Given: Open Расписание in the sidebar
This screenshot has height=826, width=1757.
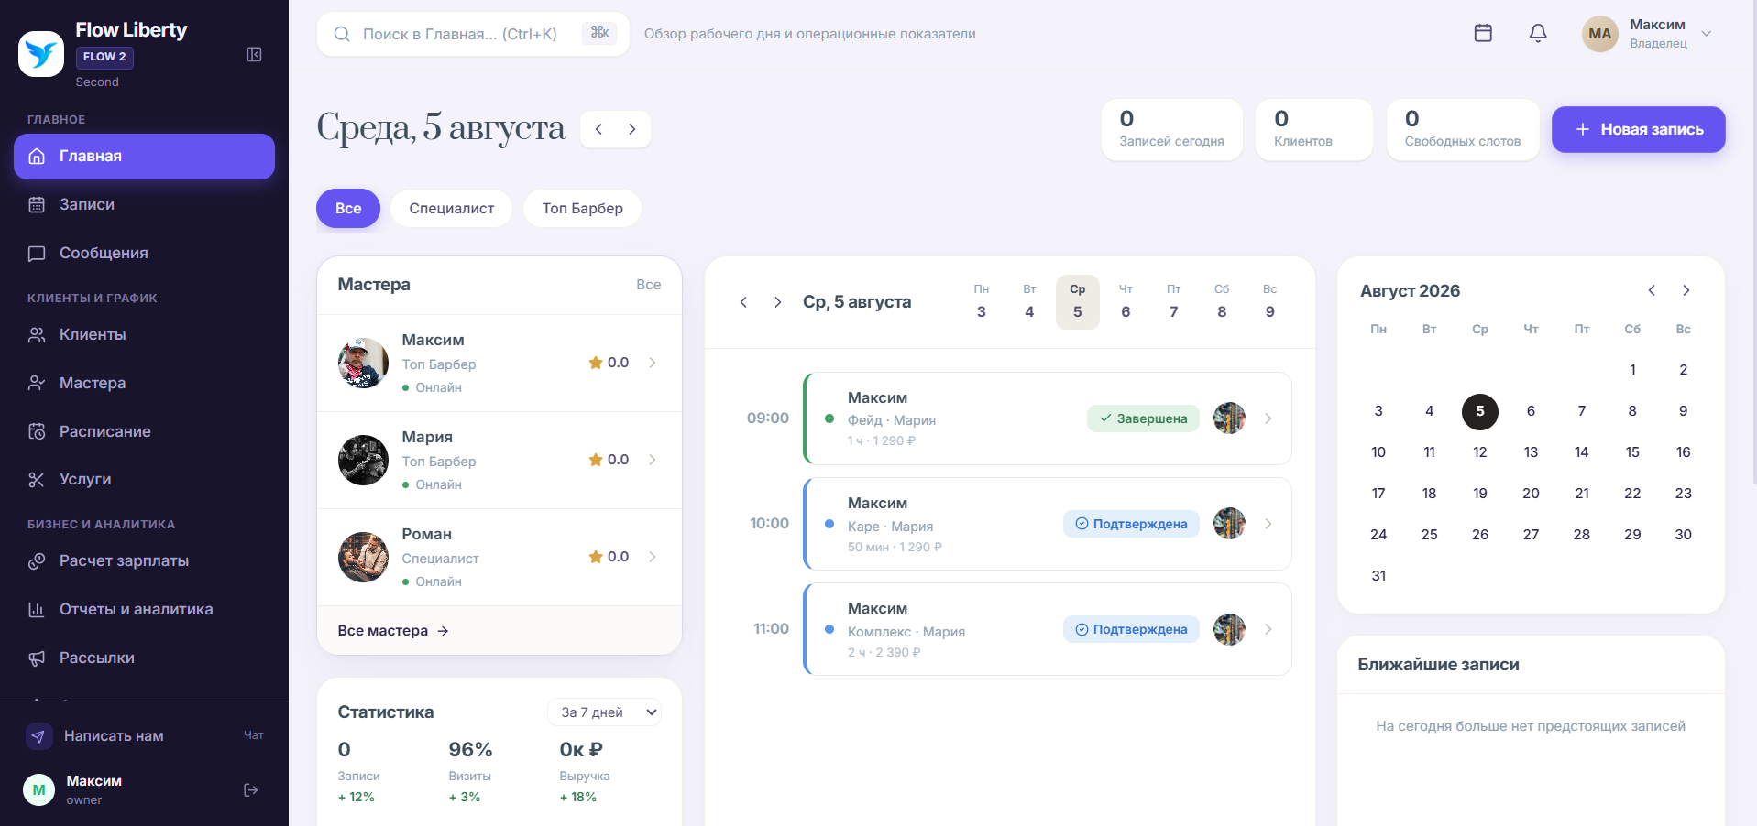Looking at the screenshot, I should 144,431.
